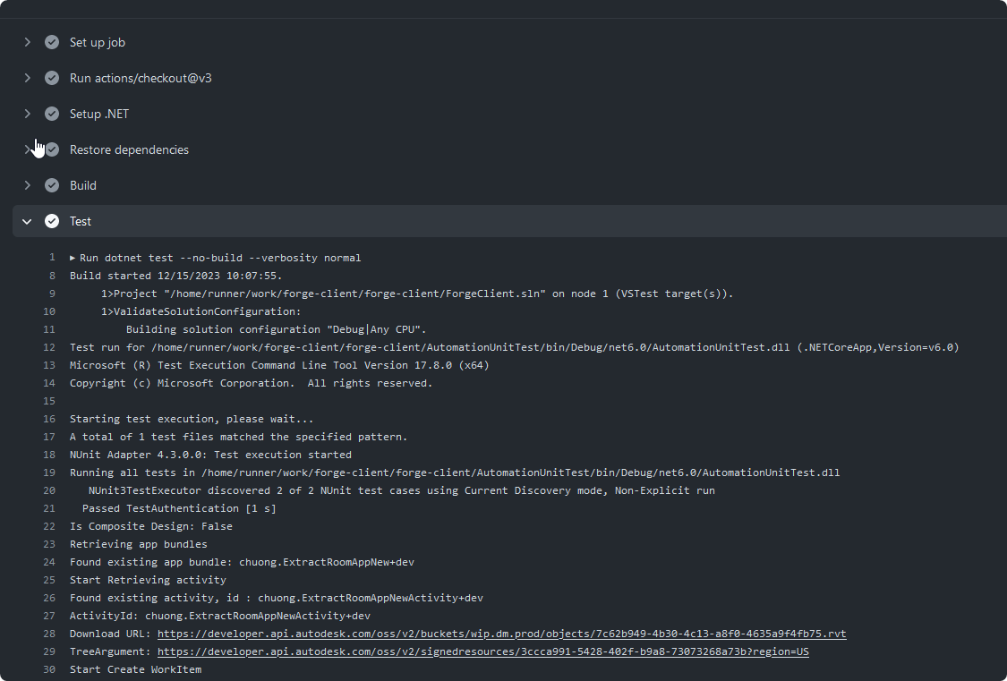This screenshot has width=1007, height=681.
Task: Open the TreeArgument signedresources link
Action: pyautogui.click(x=482, y=651)
